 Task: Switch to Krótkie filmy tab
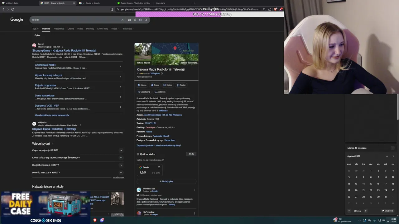pyautogui.click(x=103, y=29)
